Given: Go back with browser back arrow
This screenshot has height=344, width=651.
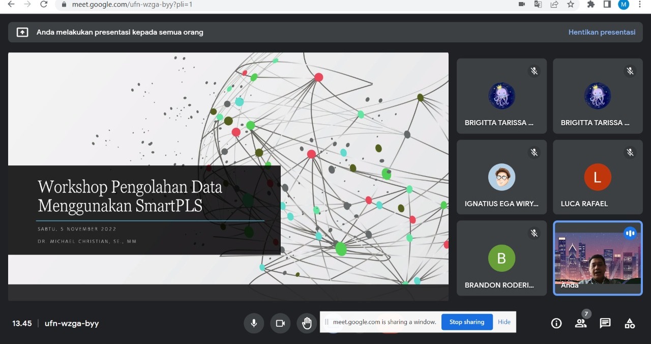Looking at the screenshot, I should point(11,5).
